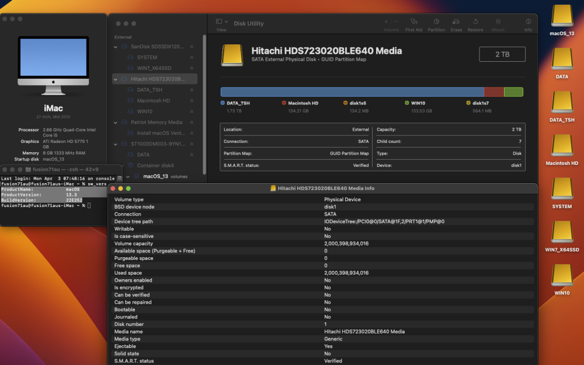Viewport: 584px width, 365px height.
Task: Click the DATA_TSH legend entry
Action: (x=235, y=107)
